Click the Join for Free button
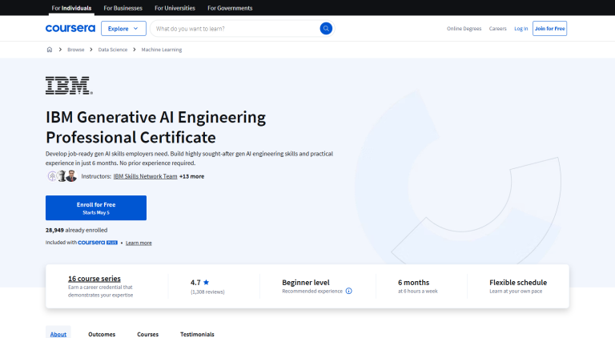 549,28
